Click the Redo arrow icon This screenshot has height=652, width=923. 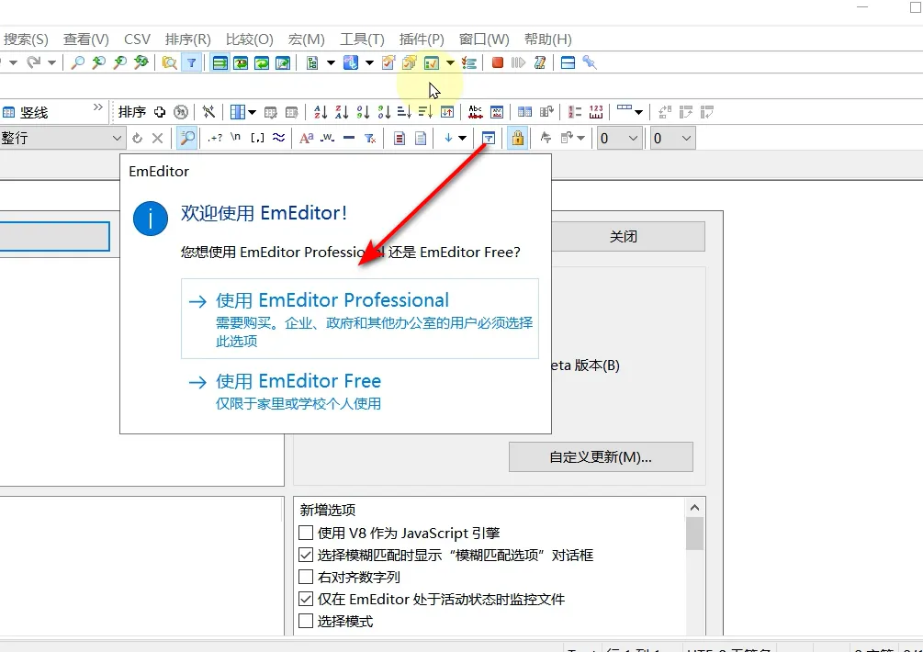pos(34,62)
